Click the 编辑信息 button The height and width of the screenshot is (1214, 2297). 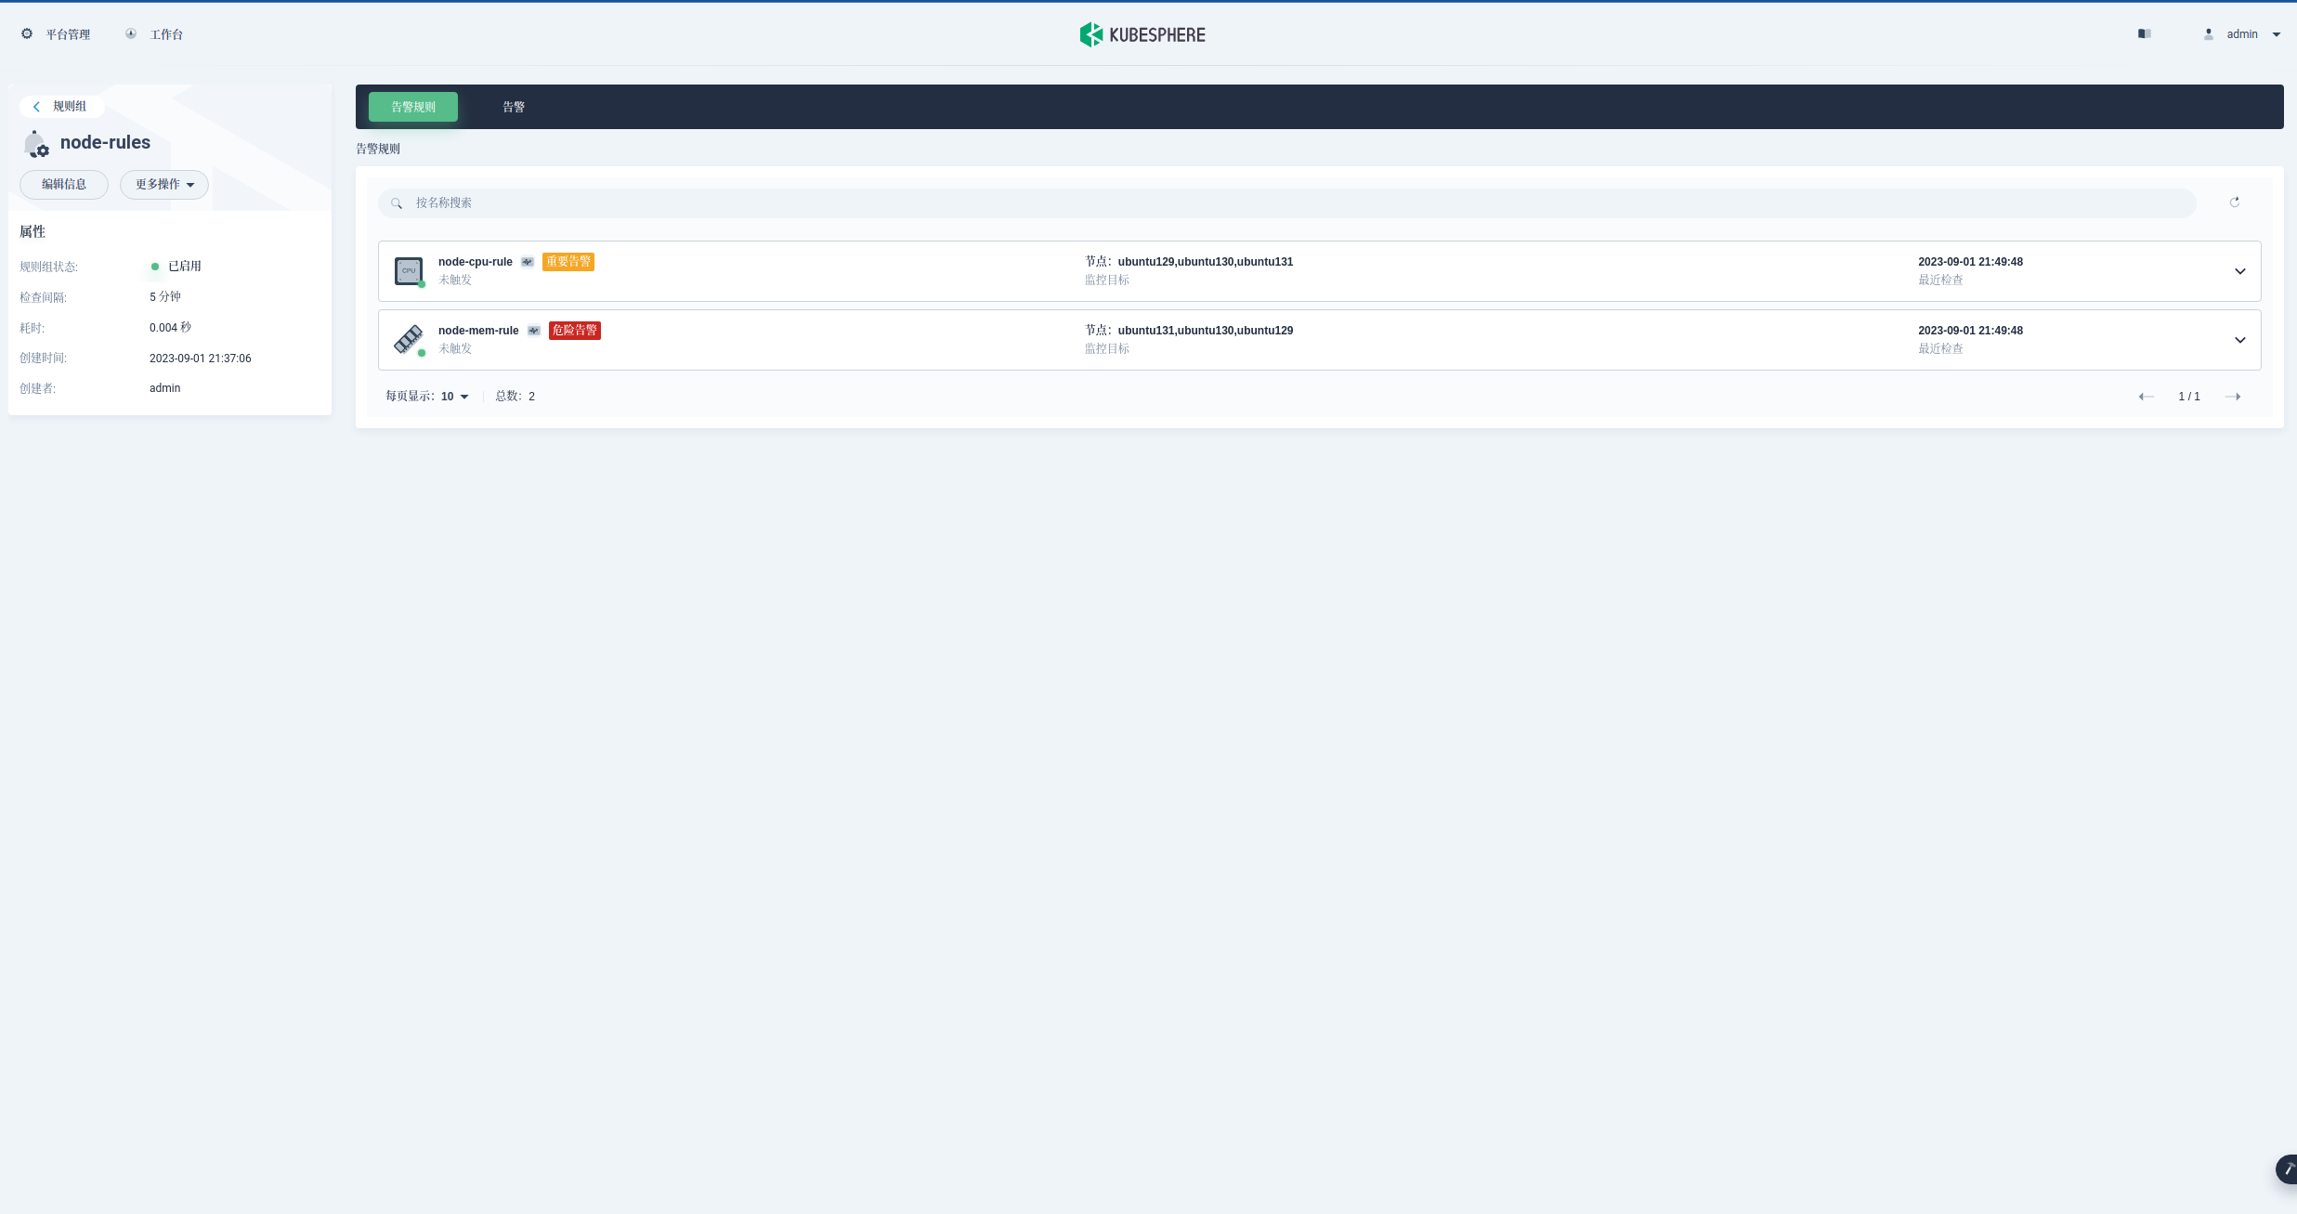(64, 185)
